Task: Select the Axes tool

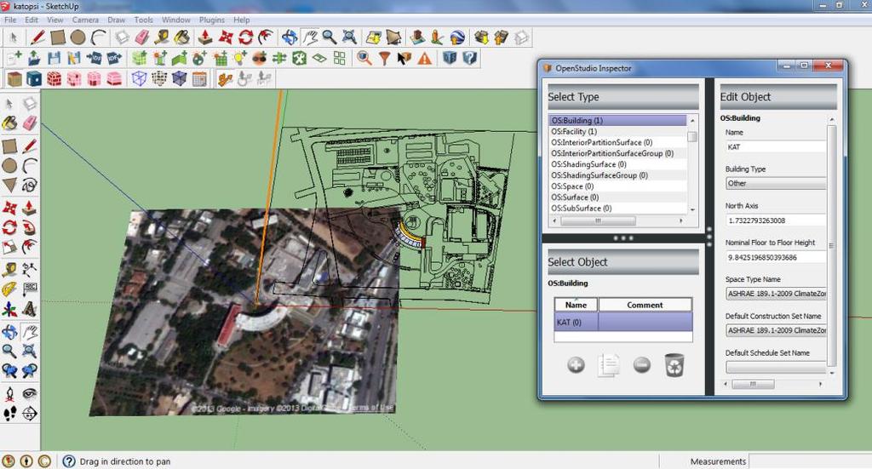Action: (x=9, y=310)
